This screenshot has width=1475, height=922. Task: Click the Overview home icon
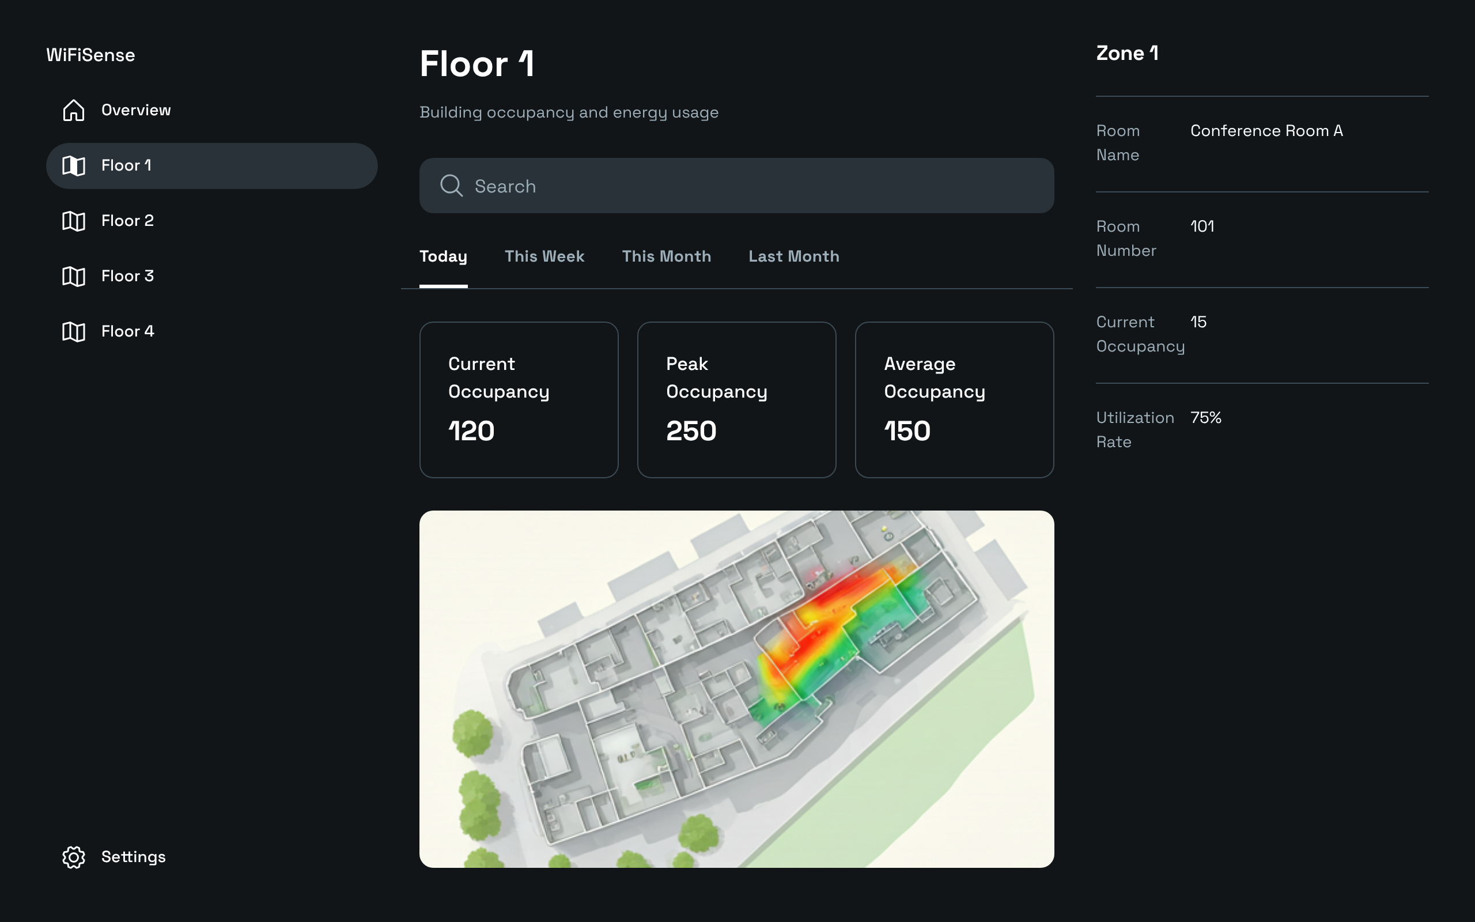point(74,111)
